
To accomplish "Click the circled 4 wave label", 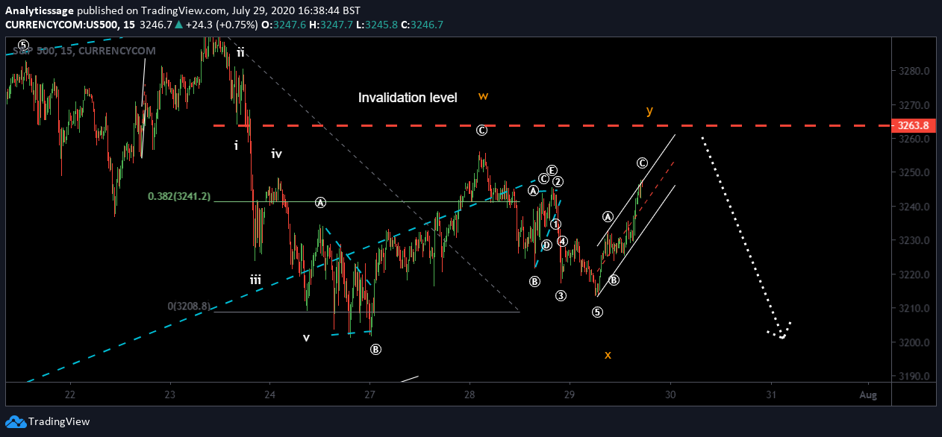I will [563, 241].
